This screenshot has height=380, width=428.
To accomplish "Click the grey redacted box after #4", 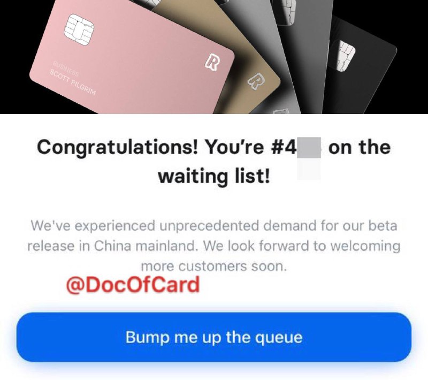I will (x=309, y=148).
